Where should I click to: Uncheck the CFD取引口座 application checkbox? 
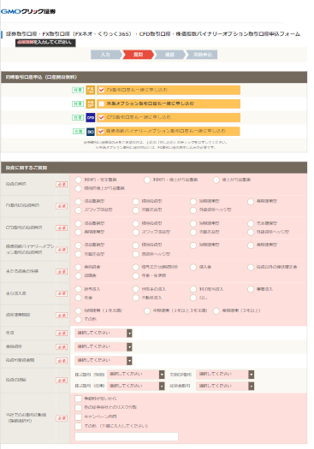[101, 117]
